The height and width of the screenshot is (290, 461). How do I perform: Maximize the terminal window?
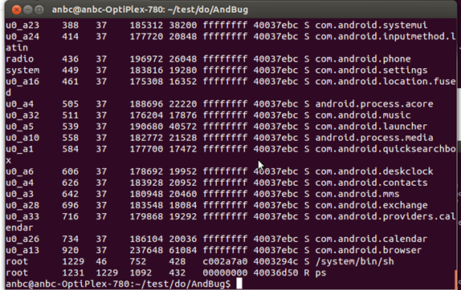[x=39, y=10]
